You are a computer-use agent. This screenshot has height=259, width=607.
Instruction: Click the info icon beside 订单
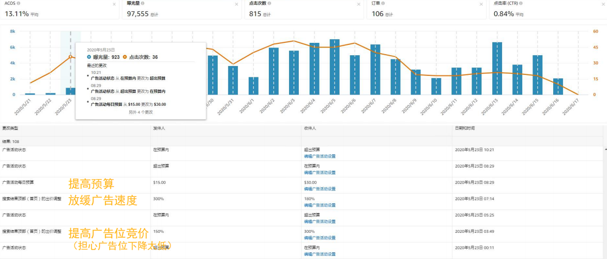click(x=383, y=4)
